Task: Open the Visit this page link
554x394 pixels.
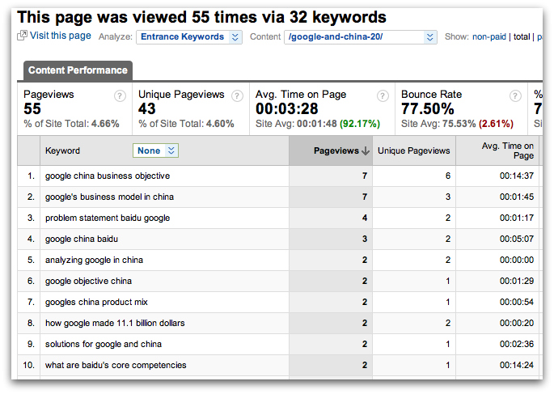Action: pyautogui.click(x=60, y=36)
